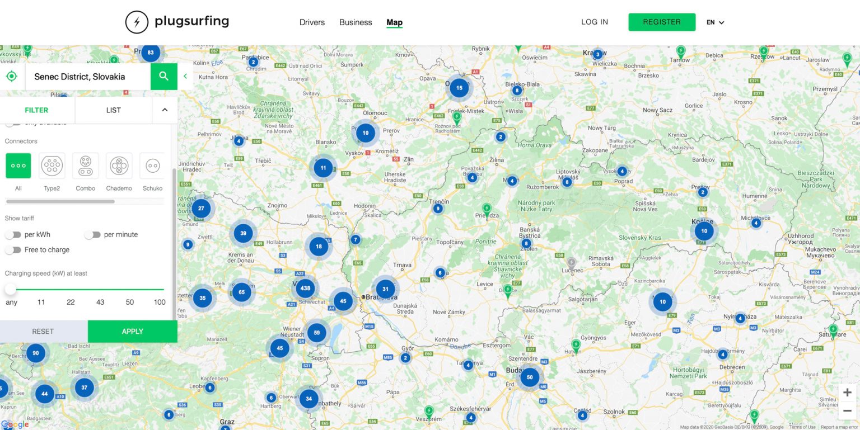Open the 18 station cluster marker
Image resolution: width=860 pixels, height=430 pixels.
(319, 246)
